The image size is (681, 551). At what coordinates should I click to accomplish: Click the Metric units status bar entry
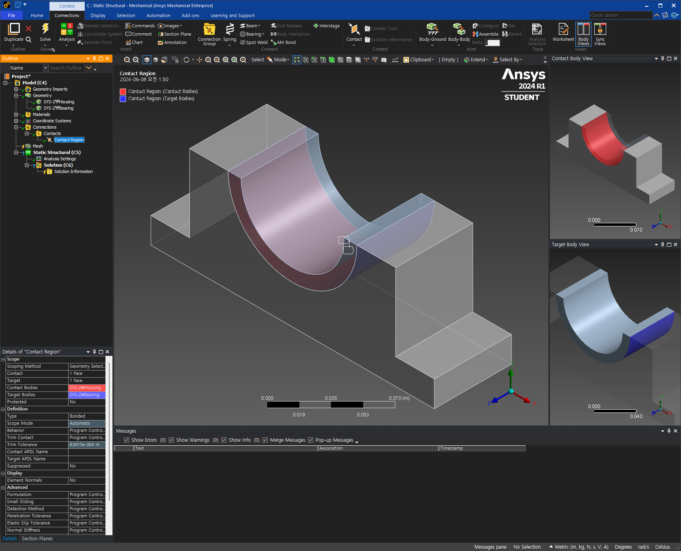(581, 547)
